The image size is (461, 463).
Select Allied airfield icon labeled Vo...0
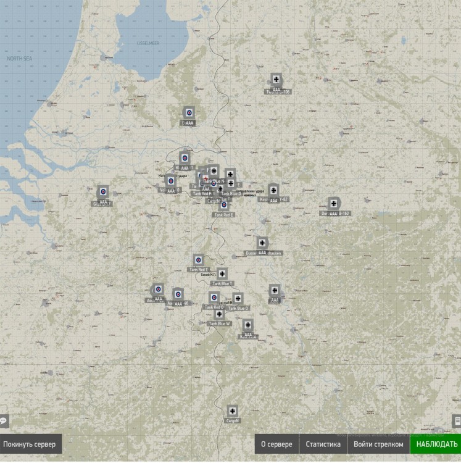click(x=170, y=181)
